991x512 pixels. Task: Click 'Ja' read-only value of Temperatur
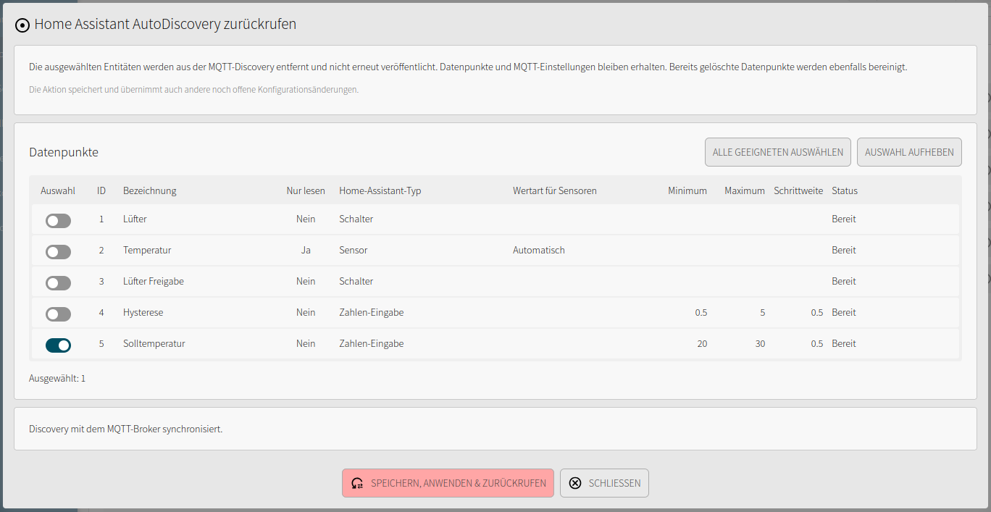[306, 250]
